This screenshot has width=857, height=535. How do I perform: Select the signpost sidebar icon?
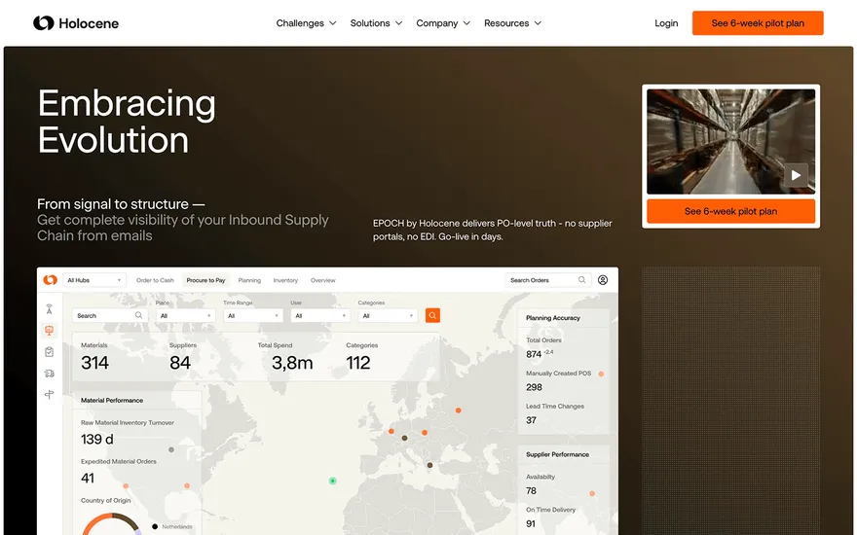(x=50, y=394)
